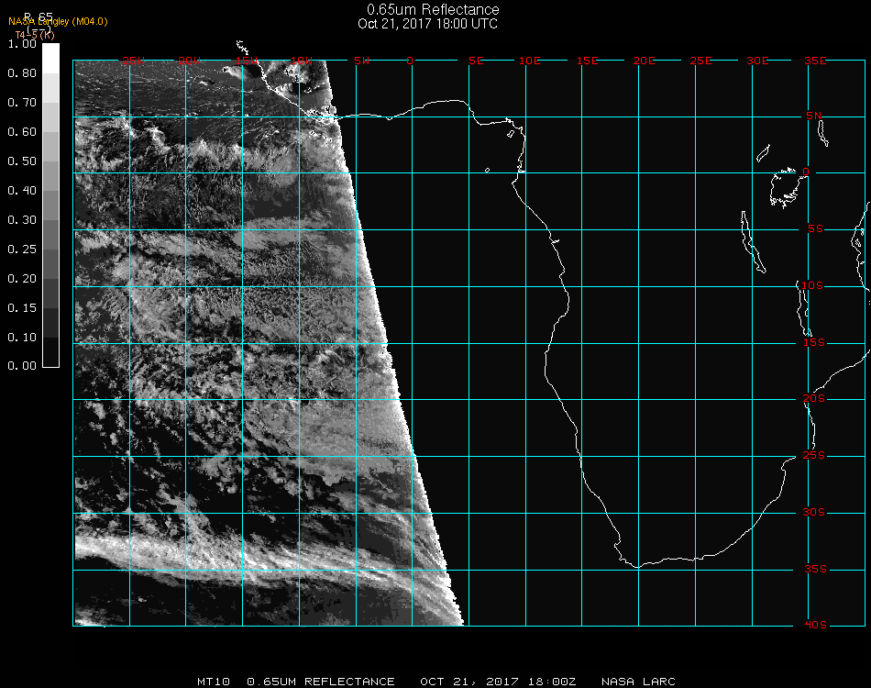Screen dimensions: 871x688
Task: Select the 0.60 colorbar value
Action: tap(22, 132)
